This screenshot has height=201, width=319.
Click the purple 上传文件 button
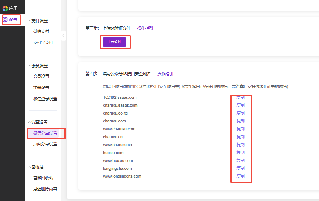(114, 42)
